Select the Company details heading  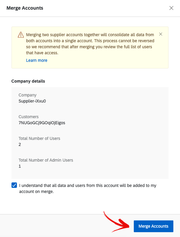(x=28, y=81)
